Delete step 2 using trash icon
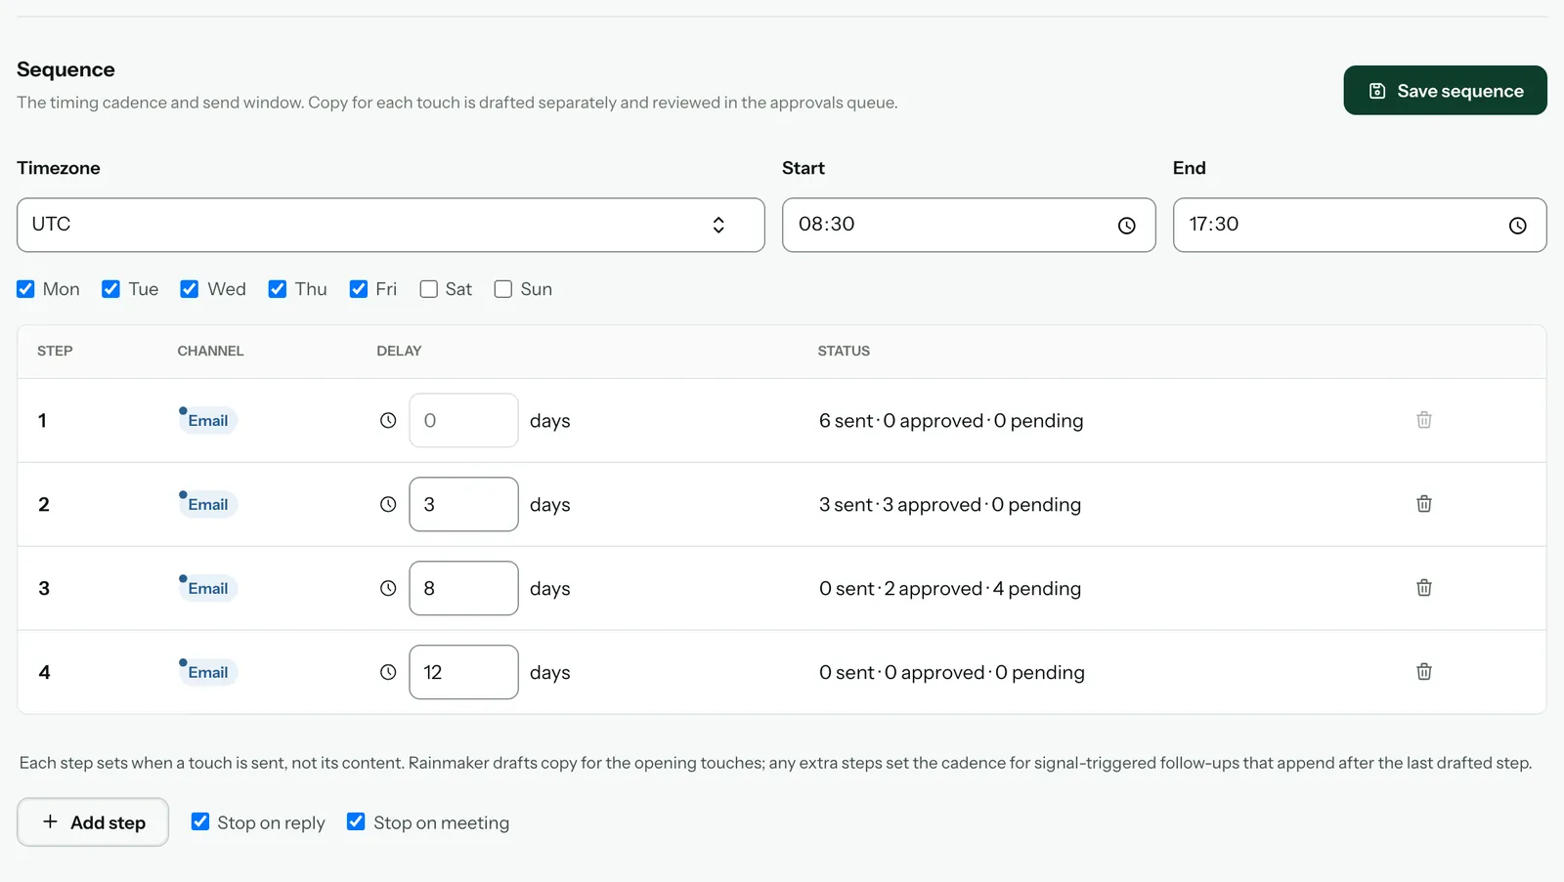This screenshot has height=882, width=1564. pos(1424,504)
